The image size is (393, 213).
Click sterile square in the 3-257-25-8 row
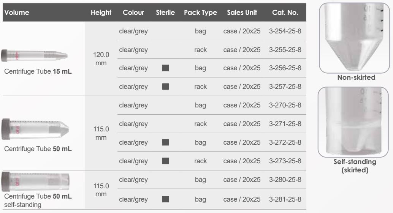[x=165, y=87]
